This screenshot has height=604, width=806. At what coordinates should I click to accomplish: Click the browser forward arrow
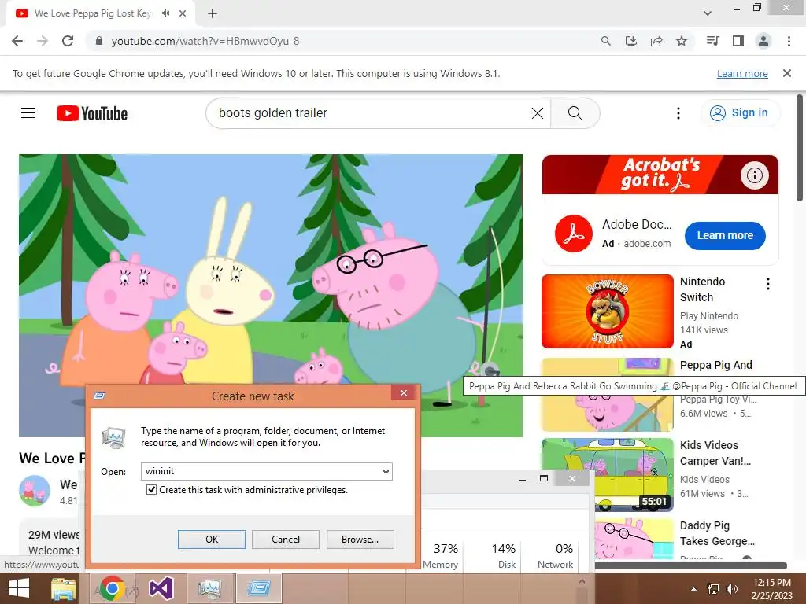pos(43,41)
